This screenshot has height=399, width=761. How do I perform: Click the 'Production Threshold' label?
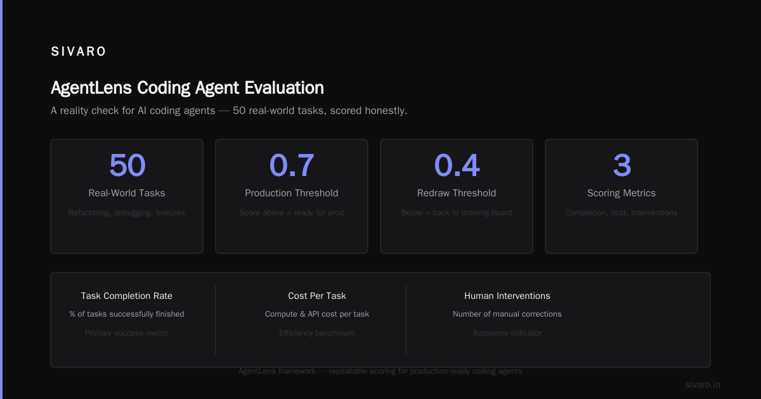coord(292,193)
